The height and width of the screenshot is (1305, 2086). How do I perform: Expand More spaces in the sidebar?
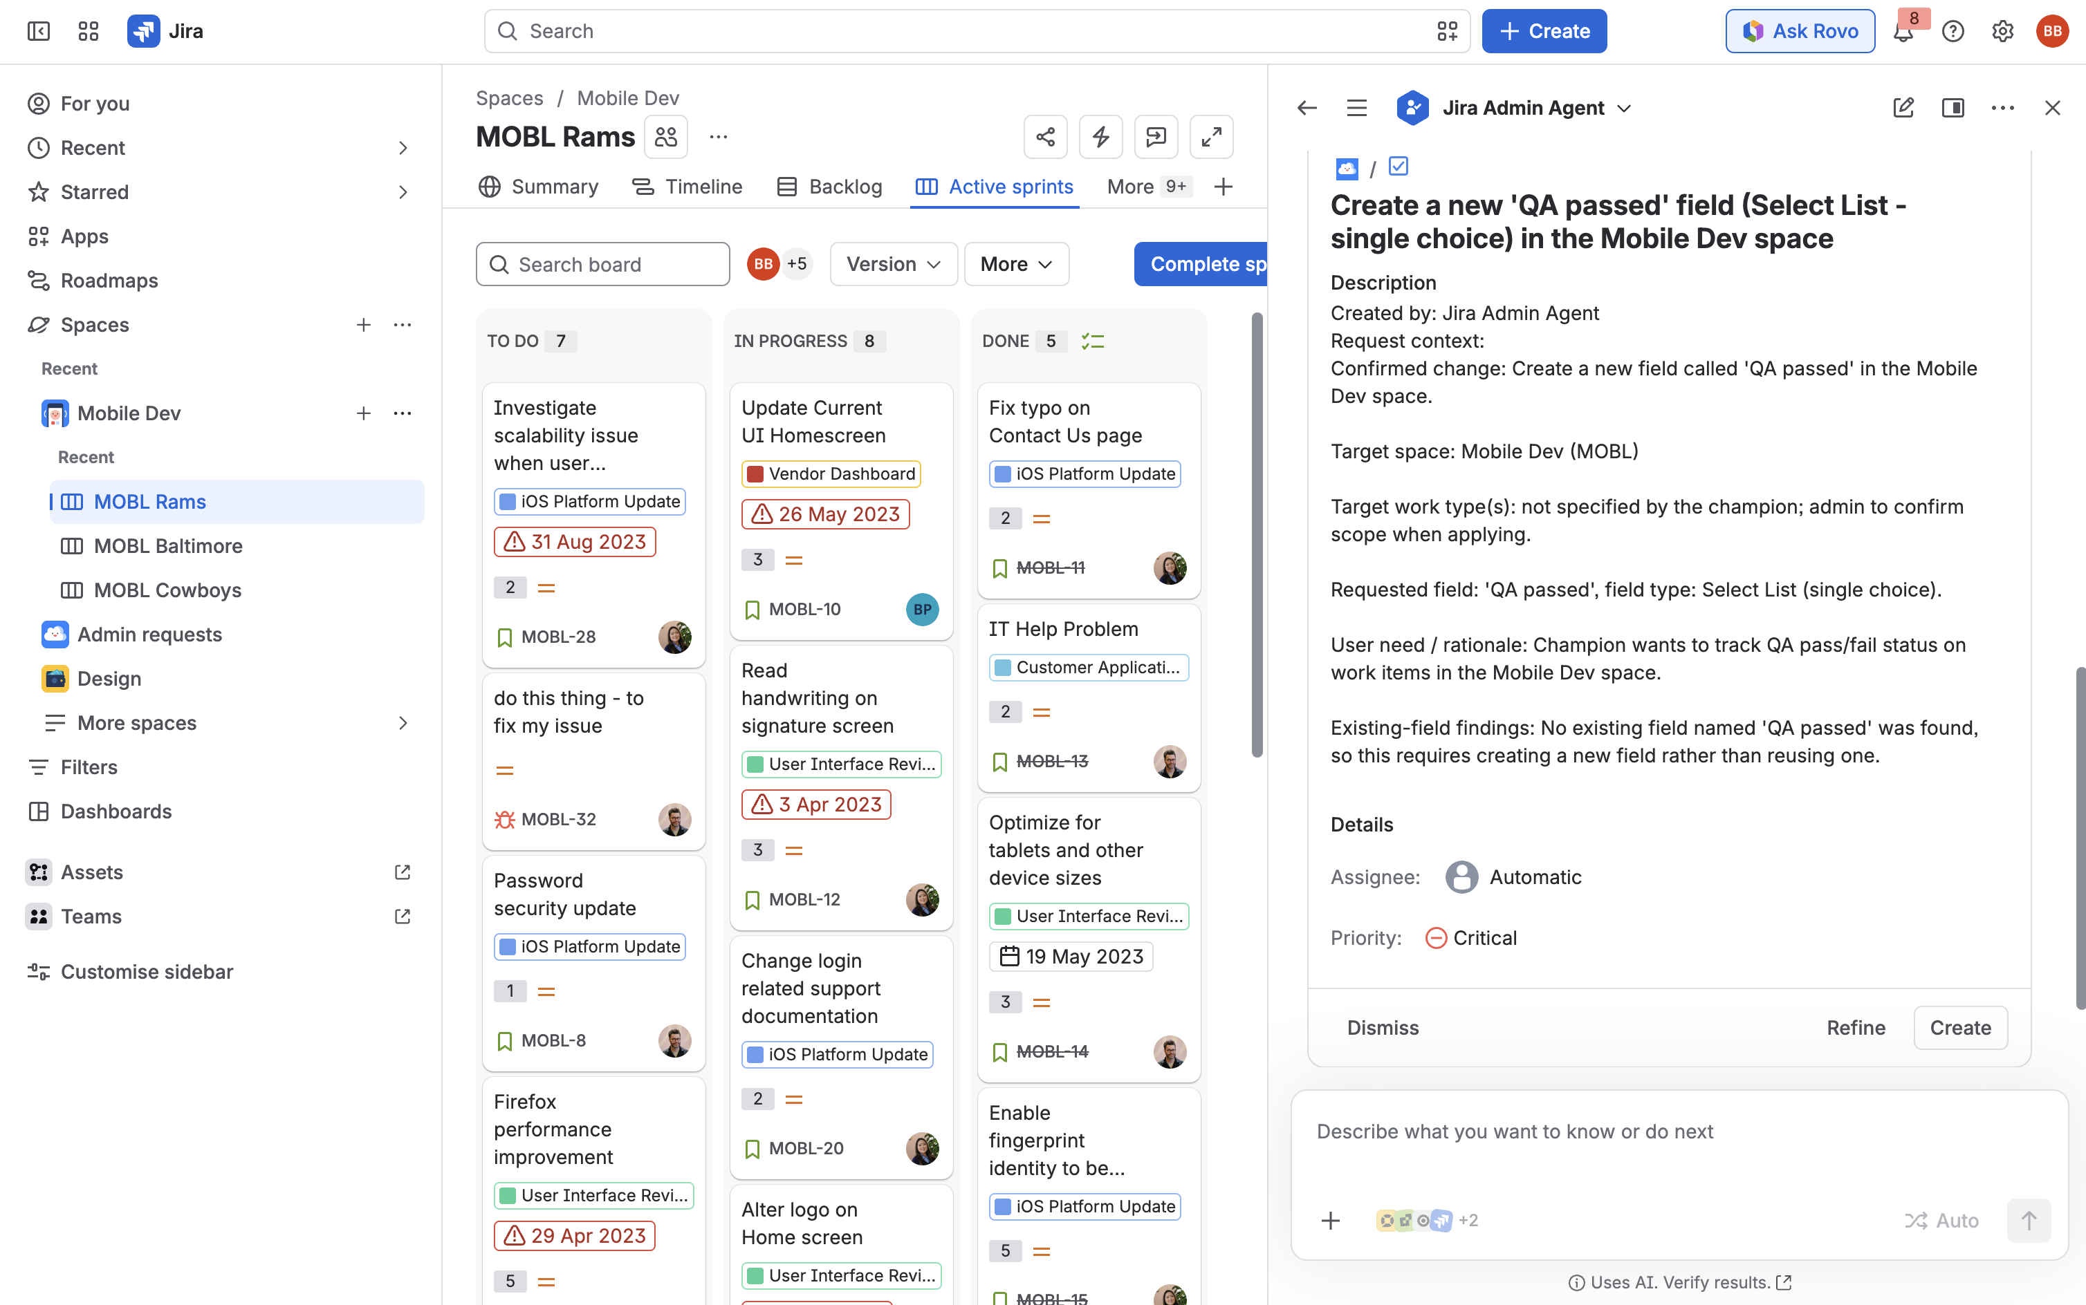[403, 722]
